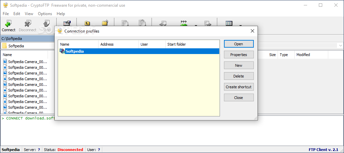
Task: Click the list view mode icon
Action: tap(229, 23)
